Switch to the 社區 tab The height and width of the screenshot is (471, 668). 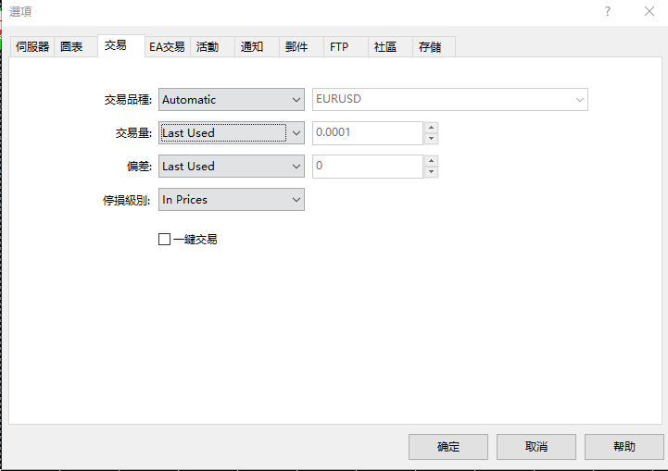[x=390, y=47]
